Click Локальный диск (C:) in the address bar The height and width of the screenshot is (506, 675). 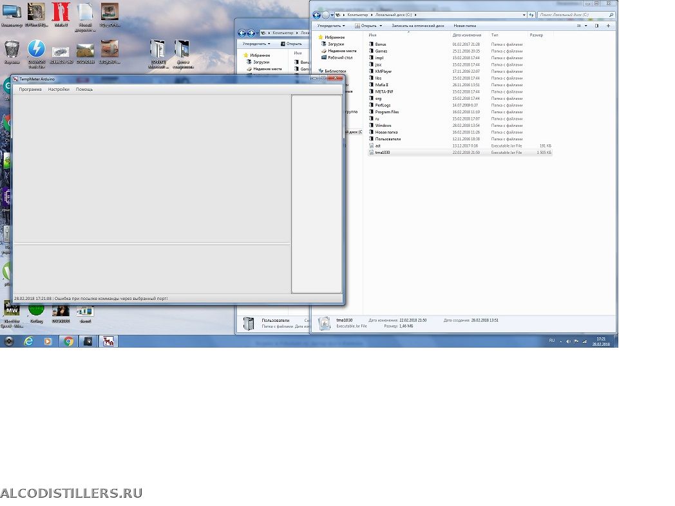click(x=394, y=15)
